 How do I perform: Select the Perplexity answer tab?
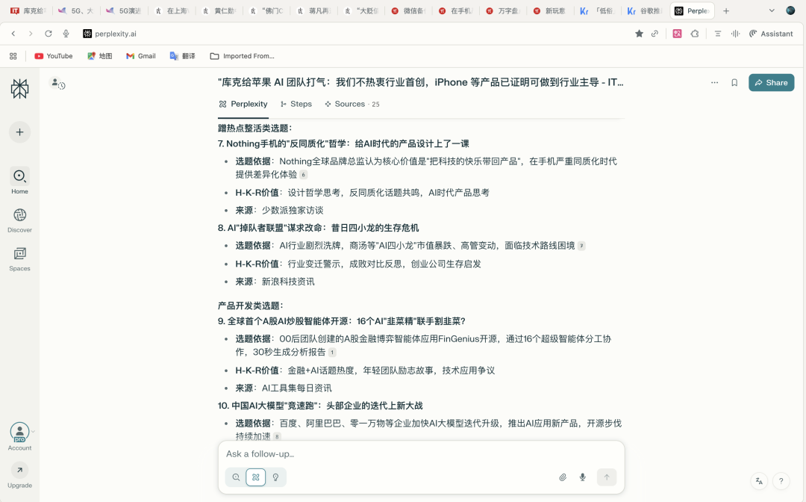pyautogui.click(x=243, y=104)
